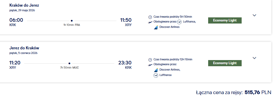Click airplane icon beside outbound Obsługiwane przez

(x=150, y=22)
